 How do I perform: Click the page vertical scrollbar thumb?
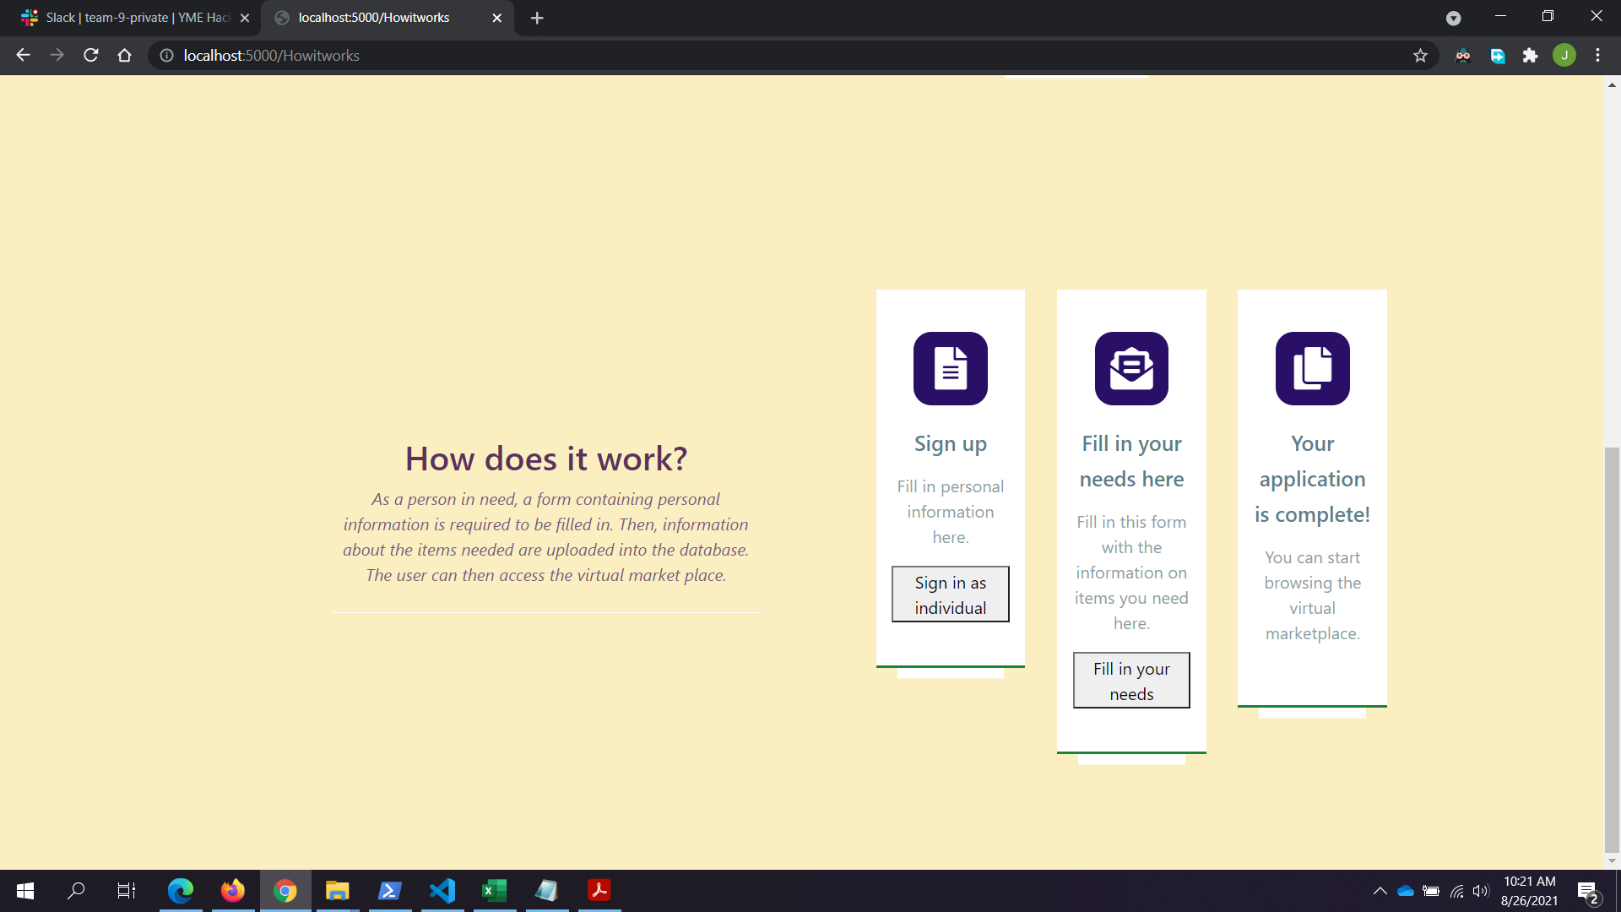[x=1612, y=650]
